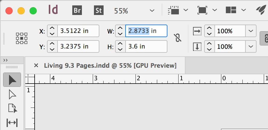Toggle Constrain proportions for scaling link

pos(264,39)
